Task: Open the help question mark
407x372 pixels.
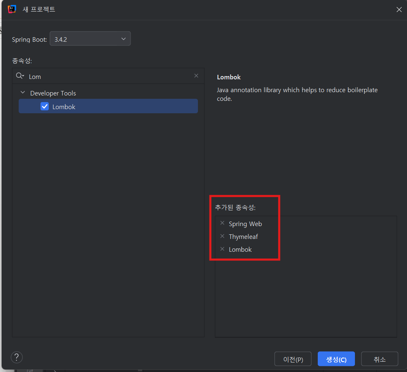Action: (17, 358)
